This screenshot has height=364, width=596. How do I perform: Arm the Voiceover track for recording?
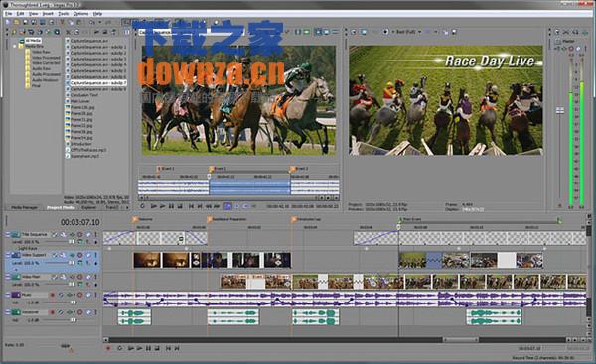click(53, 312)
